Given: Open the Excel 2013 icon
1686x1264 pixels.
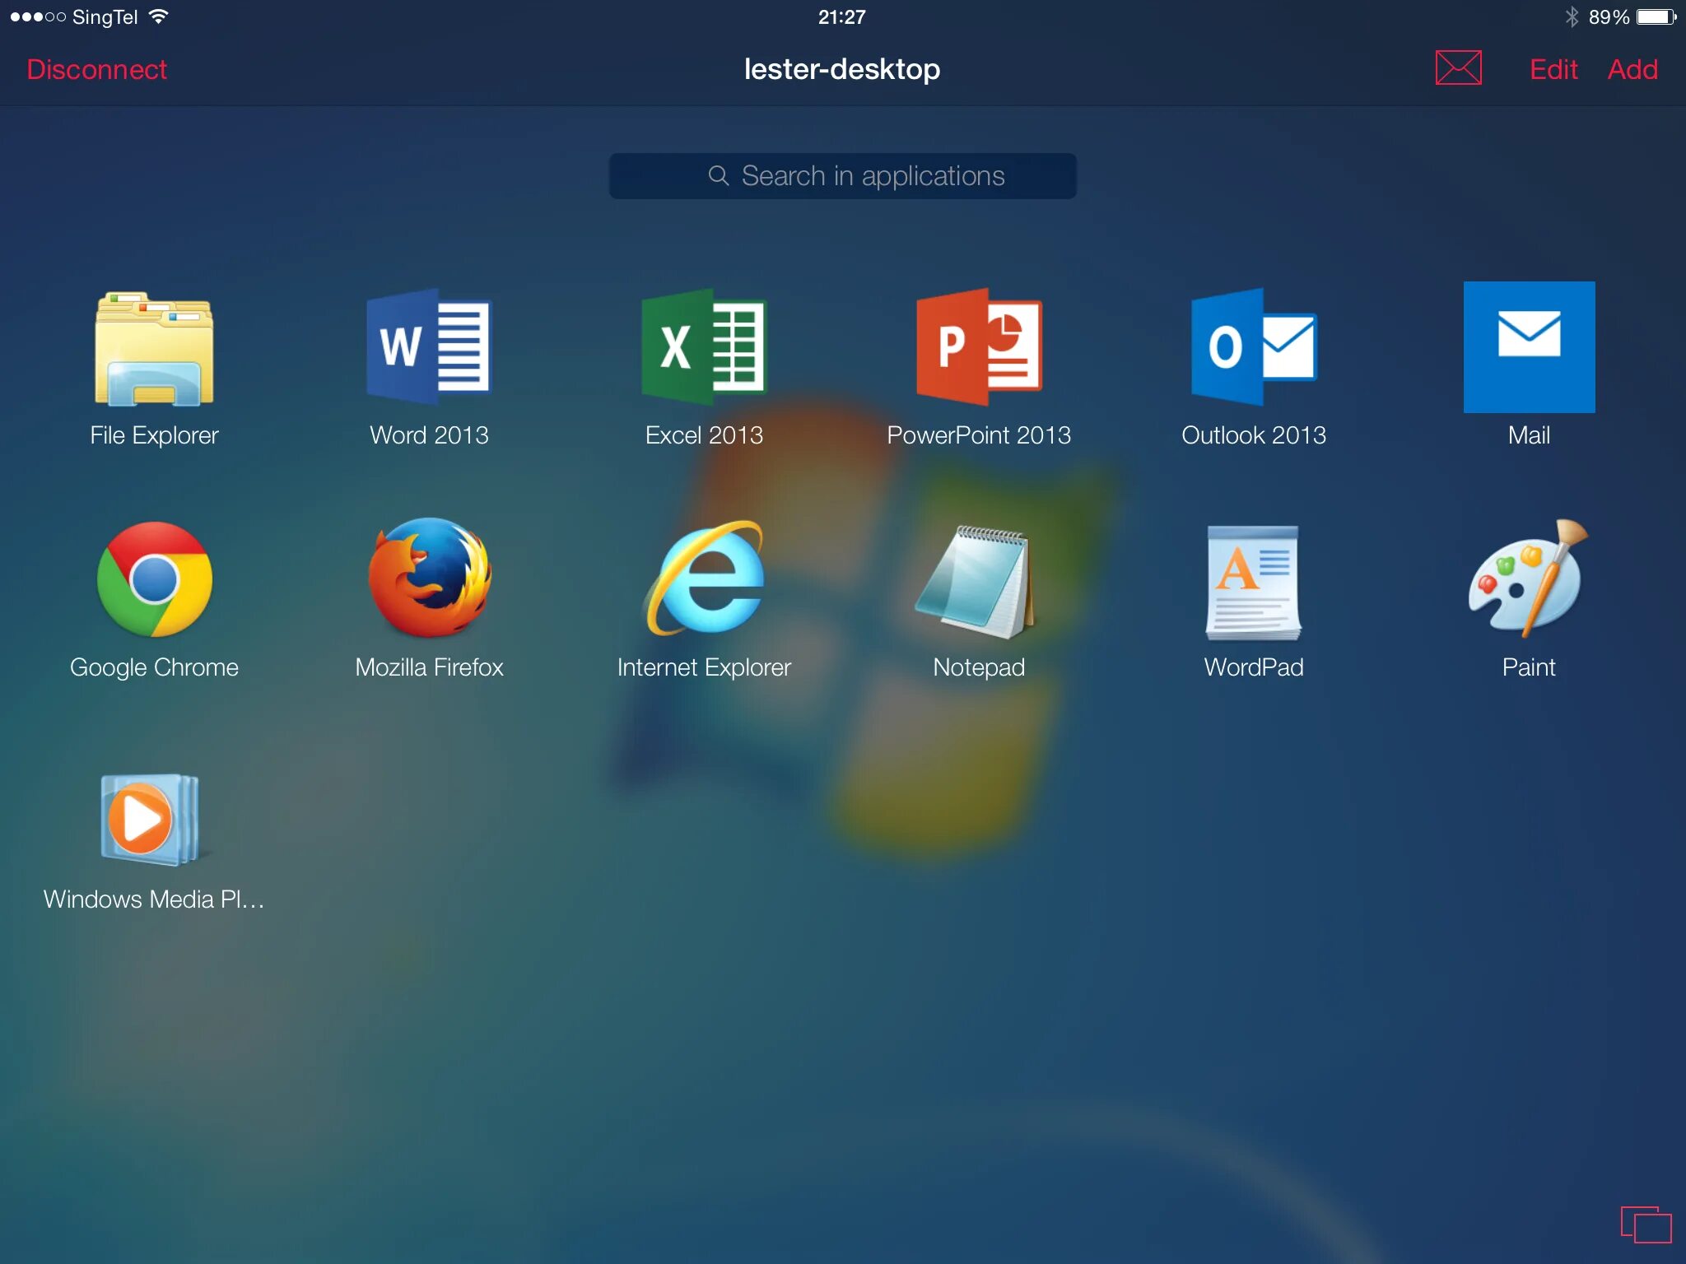Looking at the screenshot, I should [704, 346].
